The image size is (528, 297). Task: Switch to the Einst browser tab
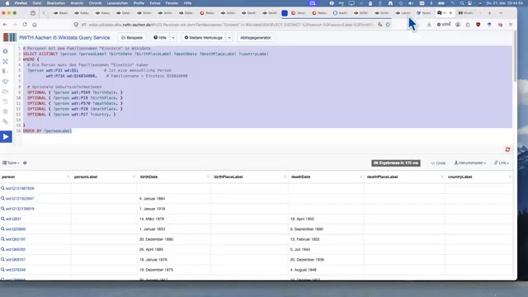click(x=466, y=13)
